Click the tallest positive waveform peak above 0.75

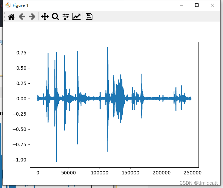coord(107,49)
